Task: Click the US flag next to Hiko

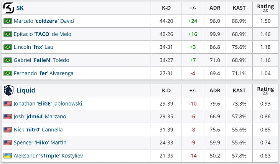Action: tap(8, 142)
